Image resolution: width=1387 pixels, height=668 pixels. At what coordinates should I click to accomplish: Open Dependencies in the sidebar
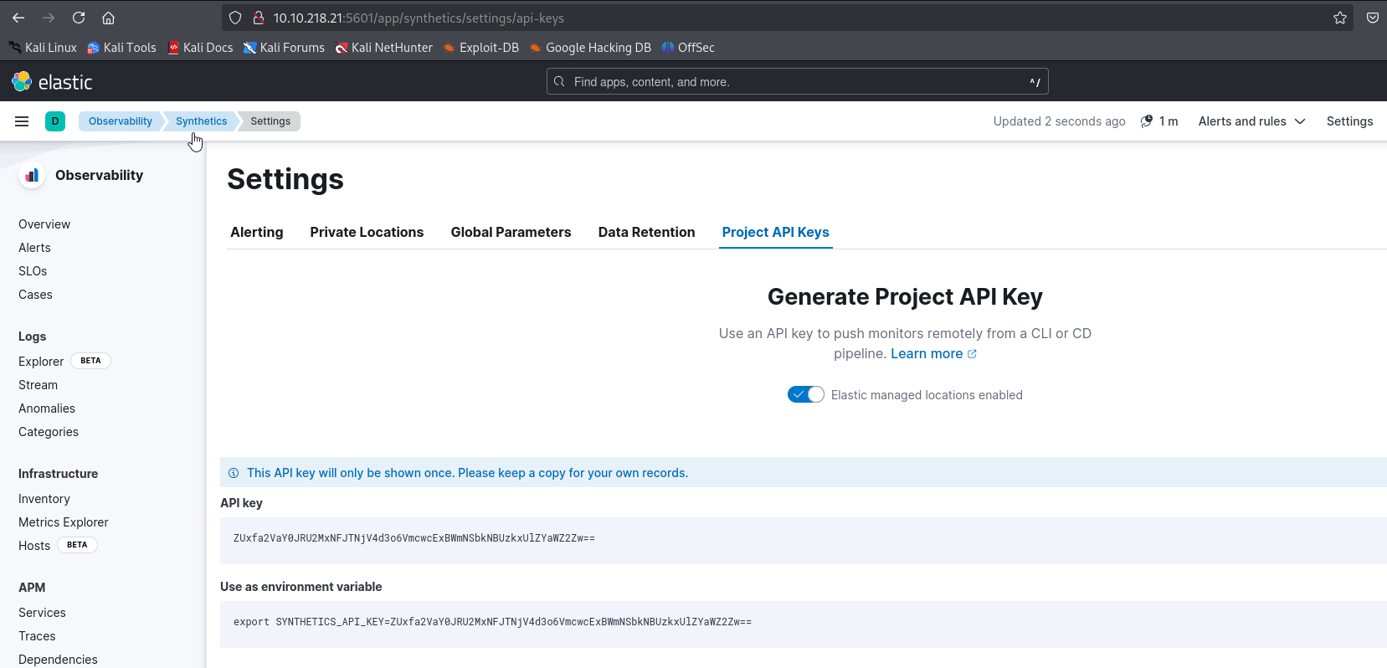[x=58, y=660]
